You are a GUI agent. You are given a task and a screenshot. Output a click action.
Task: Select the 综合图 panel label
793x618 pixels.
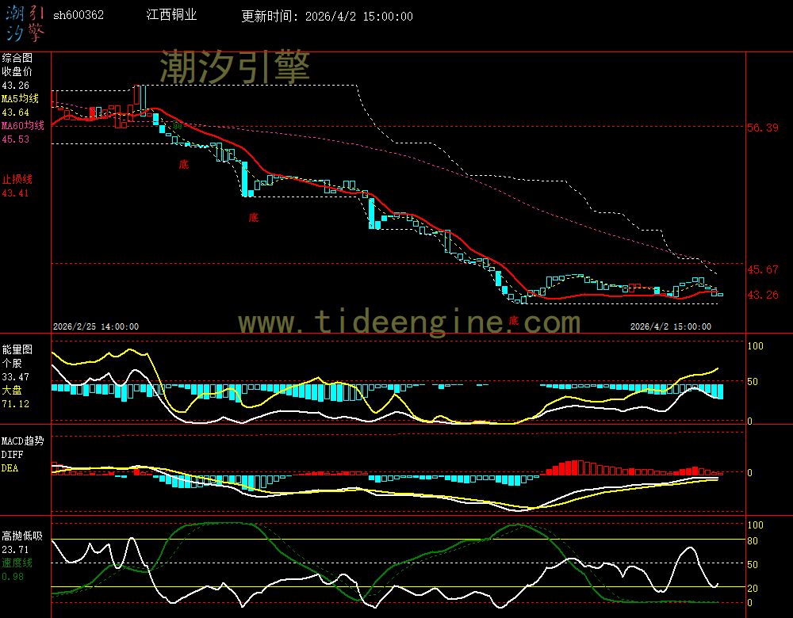tap(17, 58)
